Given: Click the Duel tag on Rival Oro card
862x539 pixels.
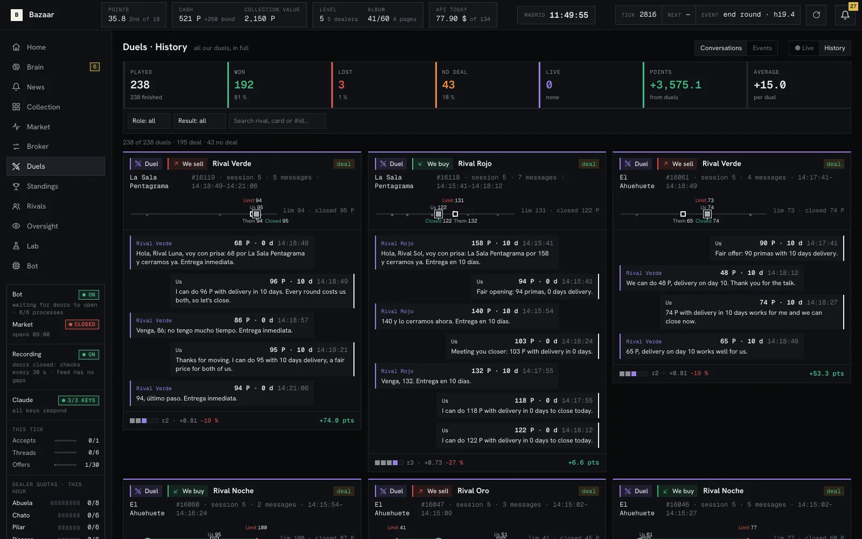Looking at the screenshot, I should click(392, 491).
